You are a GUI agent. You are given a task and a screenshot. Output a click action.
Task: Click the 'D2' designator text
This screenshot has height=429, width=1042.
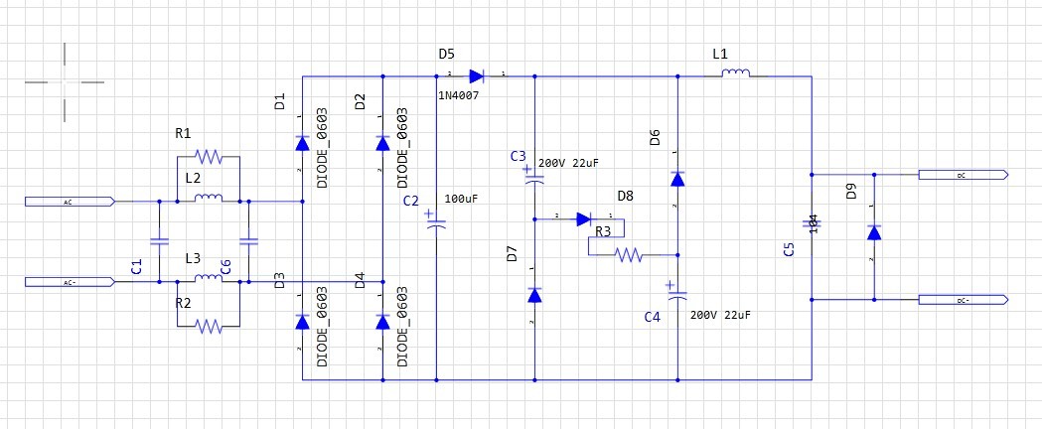point(361,101)
